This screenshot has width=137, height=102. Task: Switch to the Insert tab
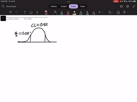[64, 7]
